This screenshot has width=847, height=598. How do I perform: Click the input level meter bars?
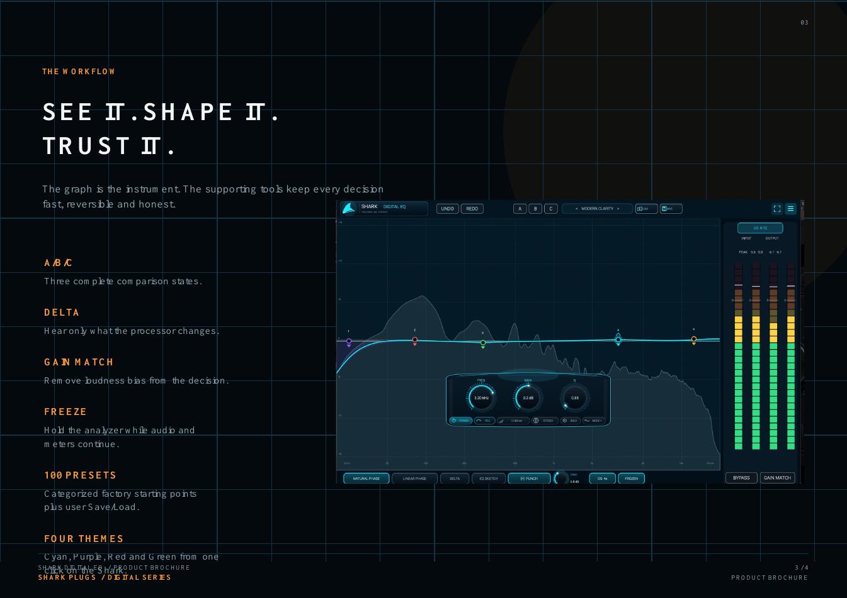pos(747,357)
